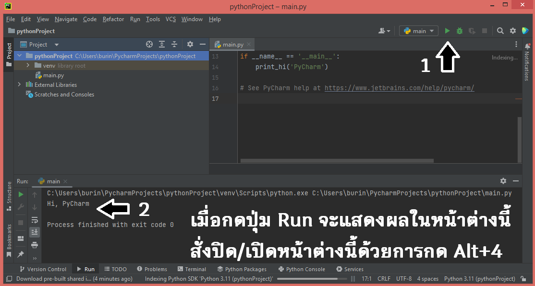The width and height of the screenshot is (535, 286).
Task: Open the Code With Me user icon
Action: 384,31
